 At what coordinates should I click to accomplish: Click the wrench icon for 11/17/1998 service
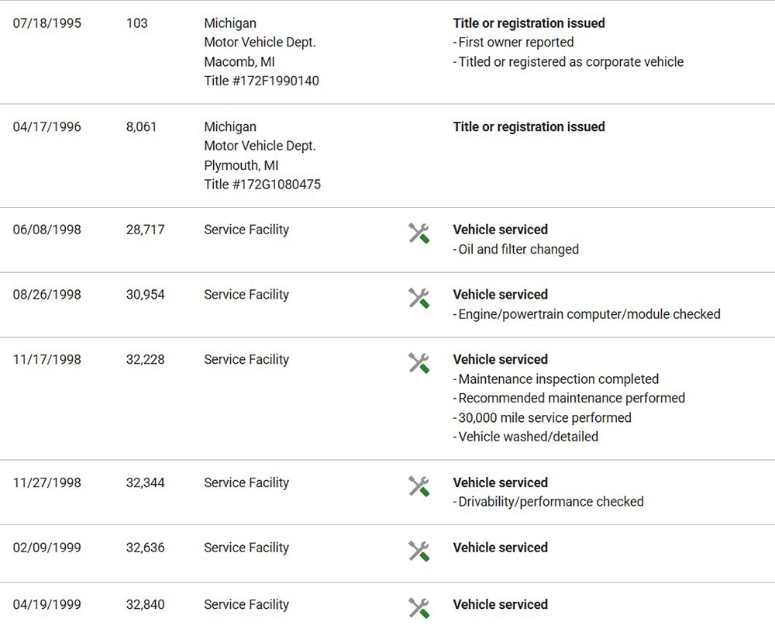pos(419,362)
